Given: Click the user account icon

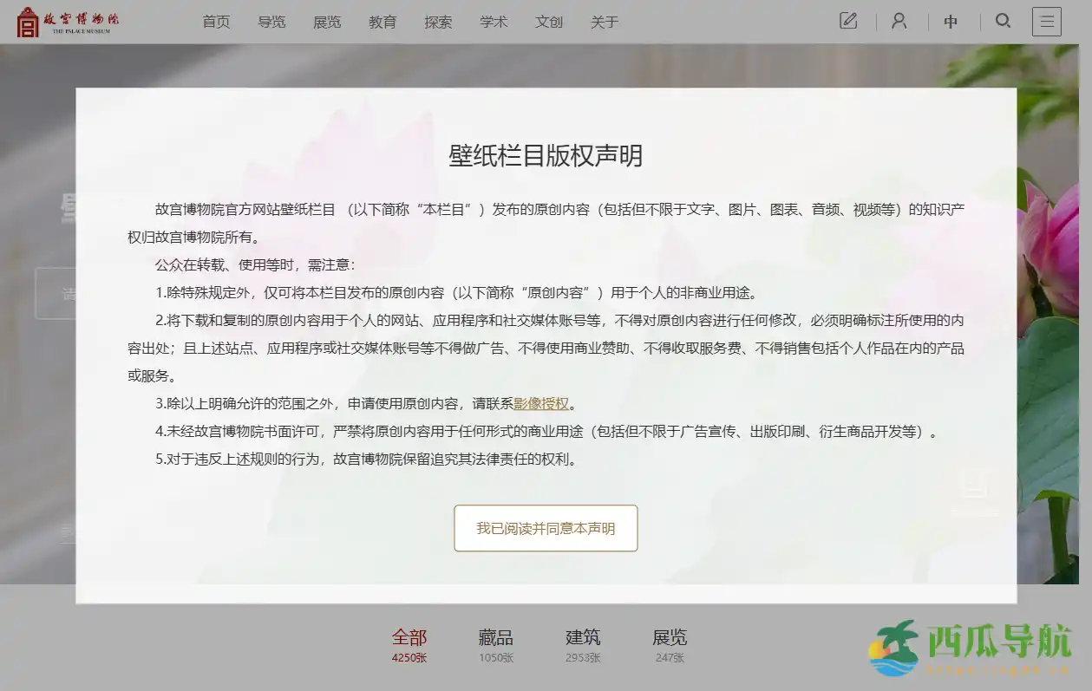Looking at the screenshot, I should click(899, 21).
